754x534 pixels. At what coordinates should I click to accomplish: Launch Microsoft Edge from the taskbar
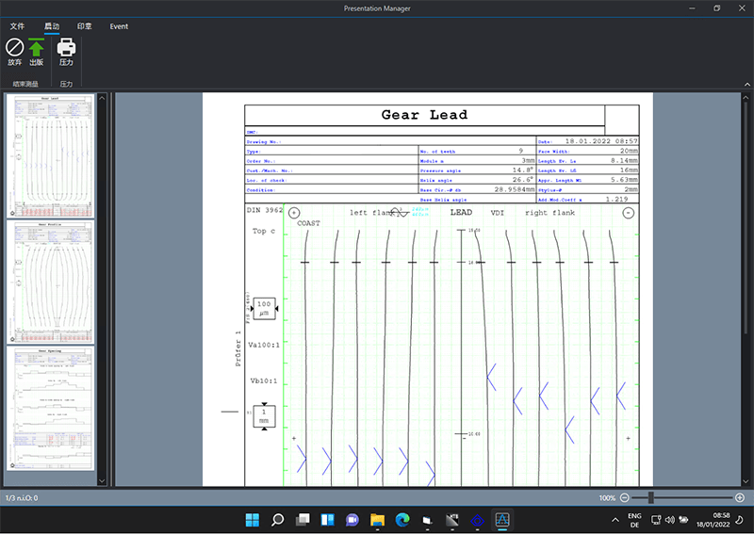(x=402, y=520)
